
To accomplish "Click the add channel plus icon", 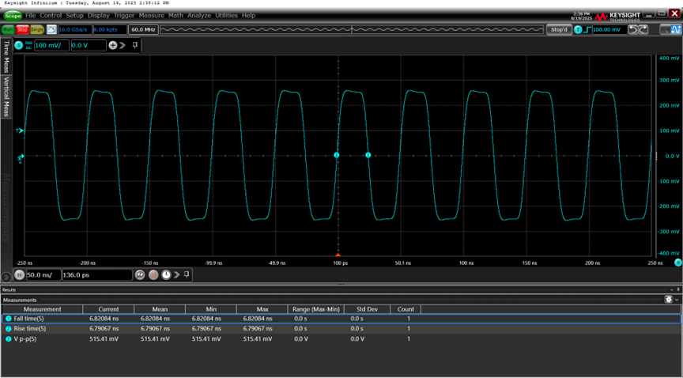I will point(112,45).
